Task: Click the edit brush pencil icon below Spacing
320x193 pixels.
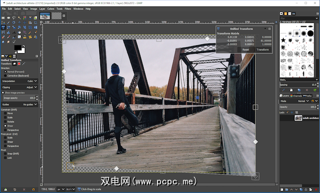Action: pos(283,90)
